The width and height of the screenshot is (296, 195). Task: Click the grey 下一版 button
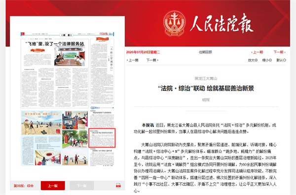(82, 186)
